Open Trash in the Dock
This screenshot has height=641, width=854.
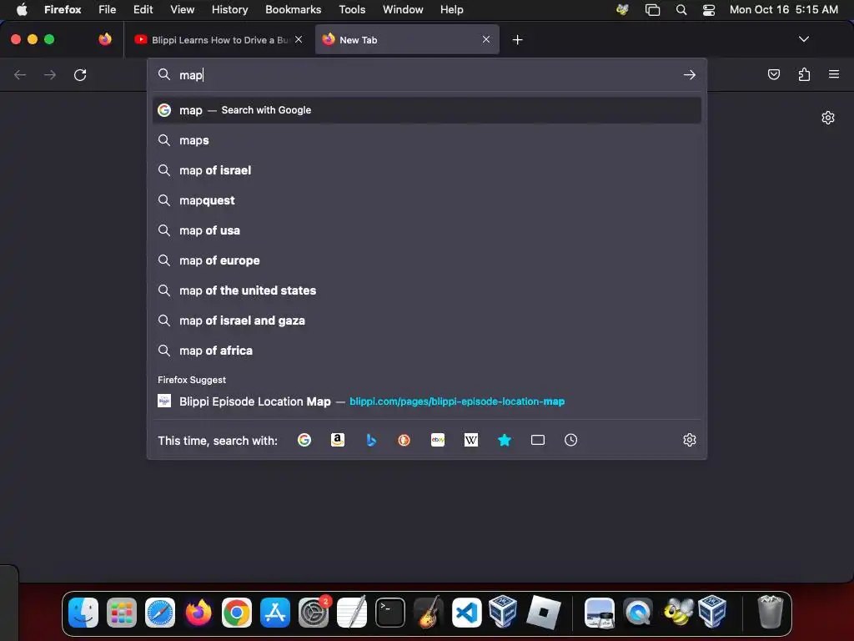(x=770, y=613)
